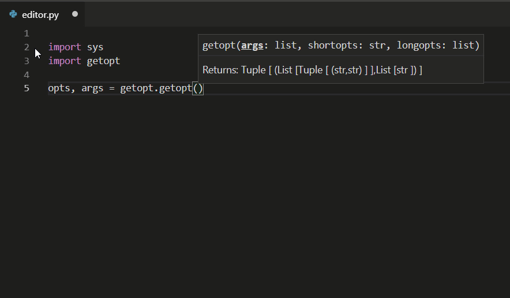Click the empty tab bar area beside editor.py
This screenshot has width=510, height=298.
[297, 14]
